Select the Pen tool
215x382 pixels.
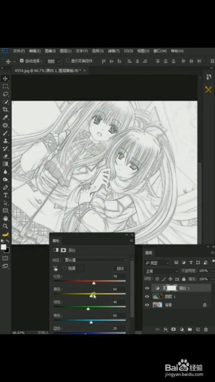click(x=5, y=187)
